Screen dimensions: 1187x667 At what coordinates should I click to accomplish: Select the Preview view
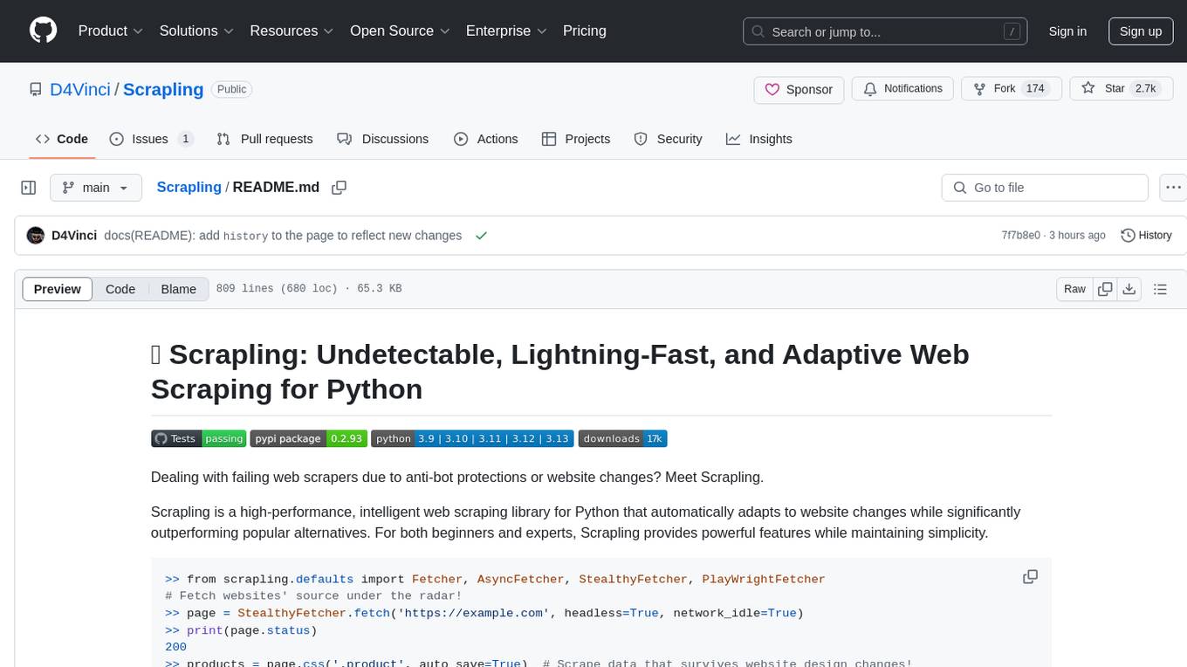[58, 289]
